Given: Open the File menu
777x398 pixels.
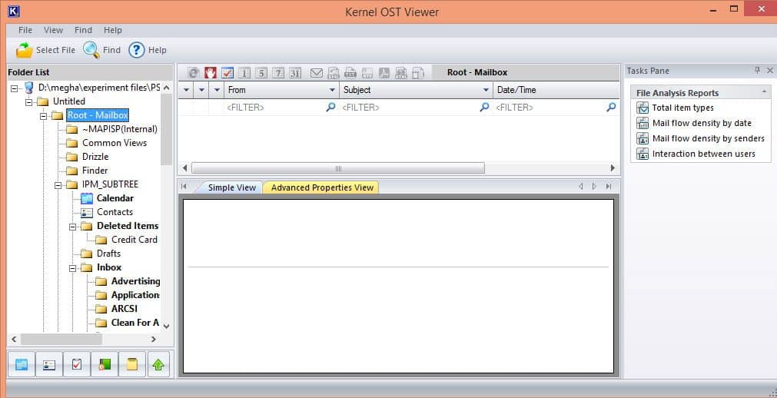Looking at the screenshot, I should (25, 30).
